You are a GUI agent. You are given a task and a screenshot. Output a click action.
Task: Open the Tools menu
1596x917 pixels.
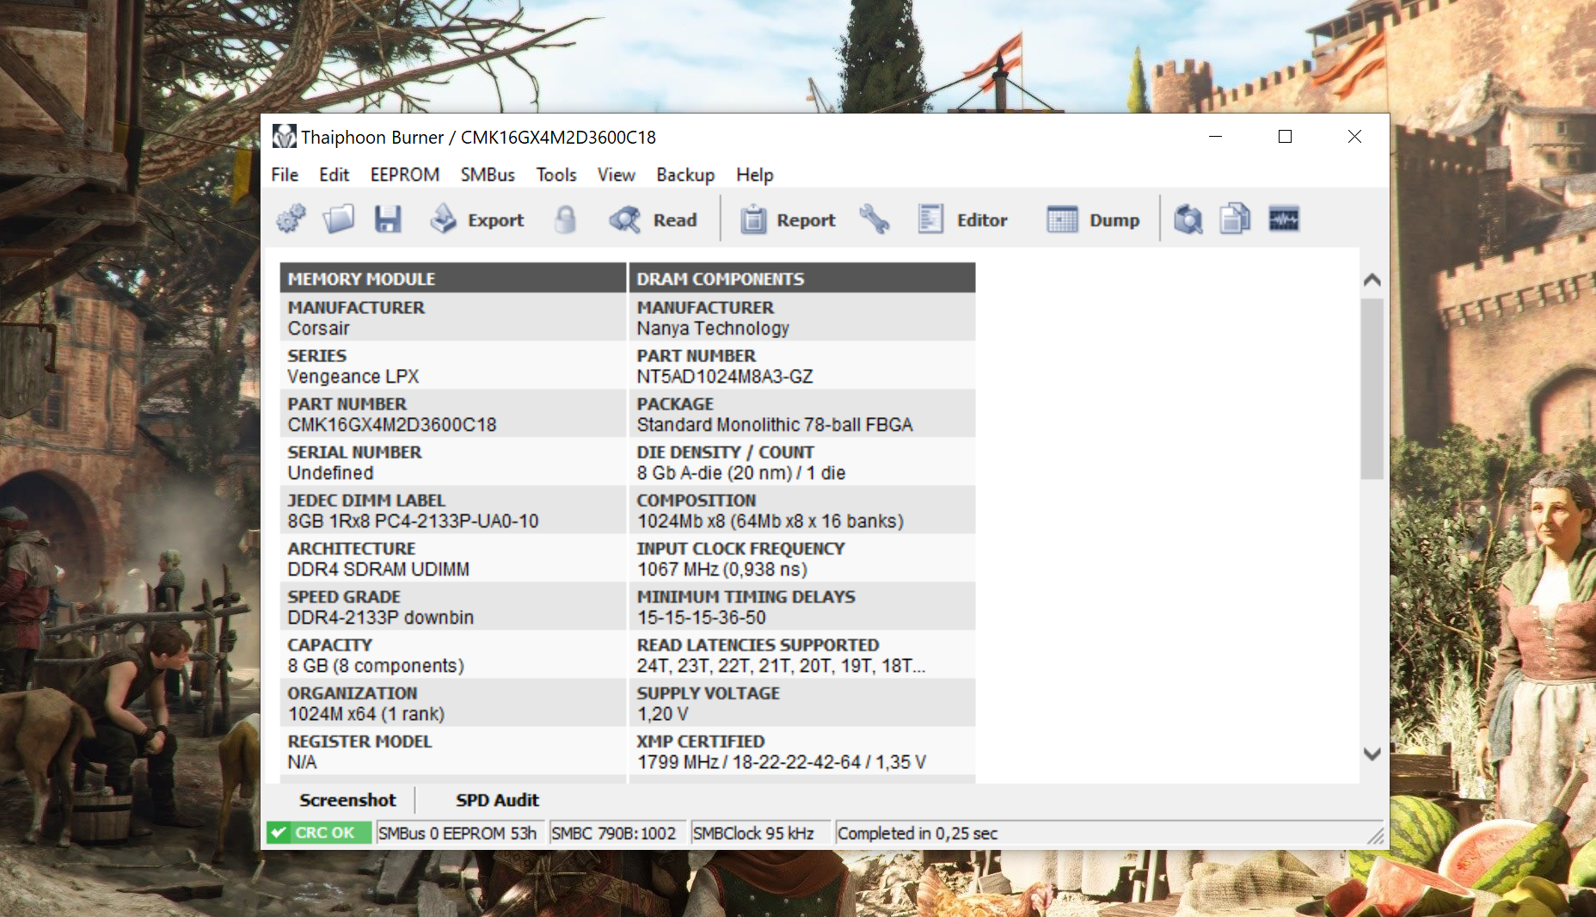click(x=556, y=175)
